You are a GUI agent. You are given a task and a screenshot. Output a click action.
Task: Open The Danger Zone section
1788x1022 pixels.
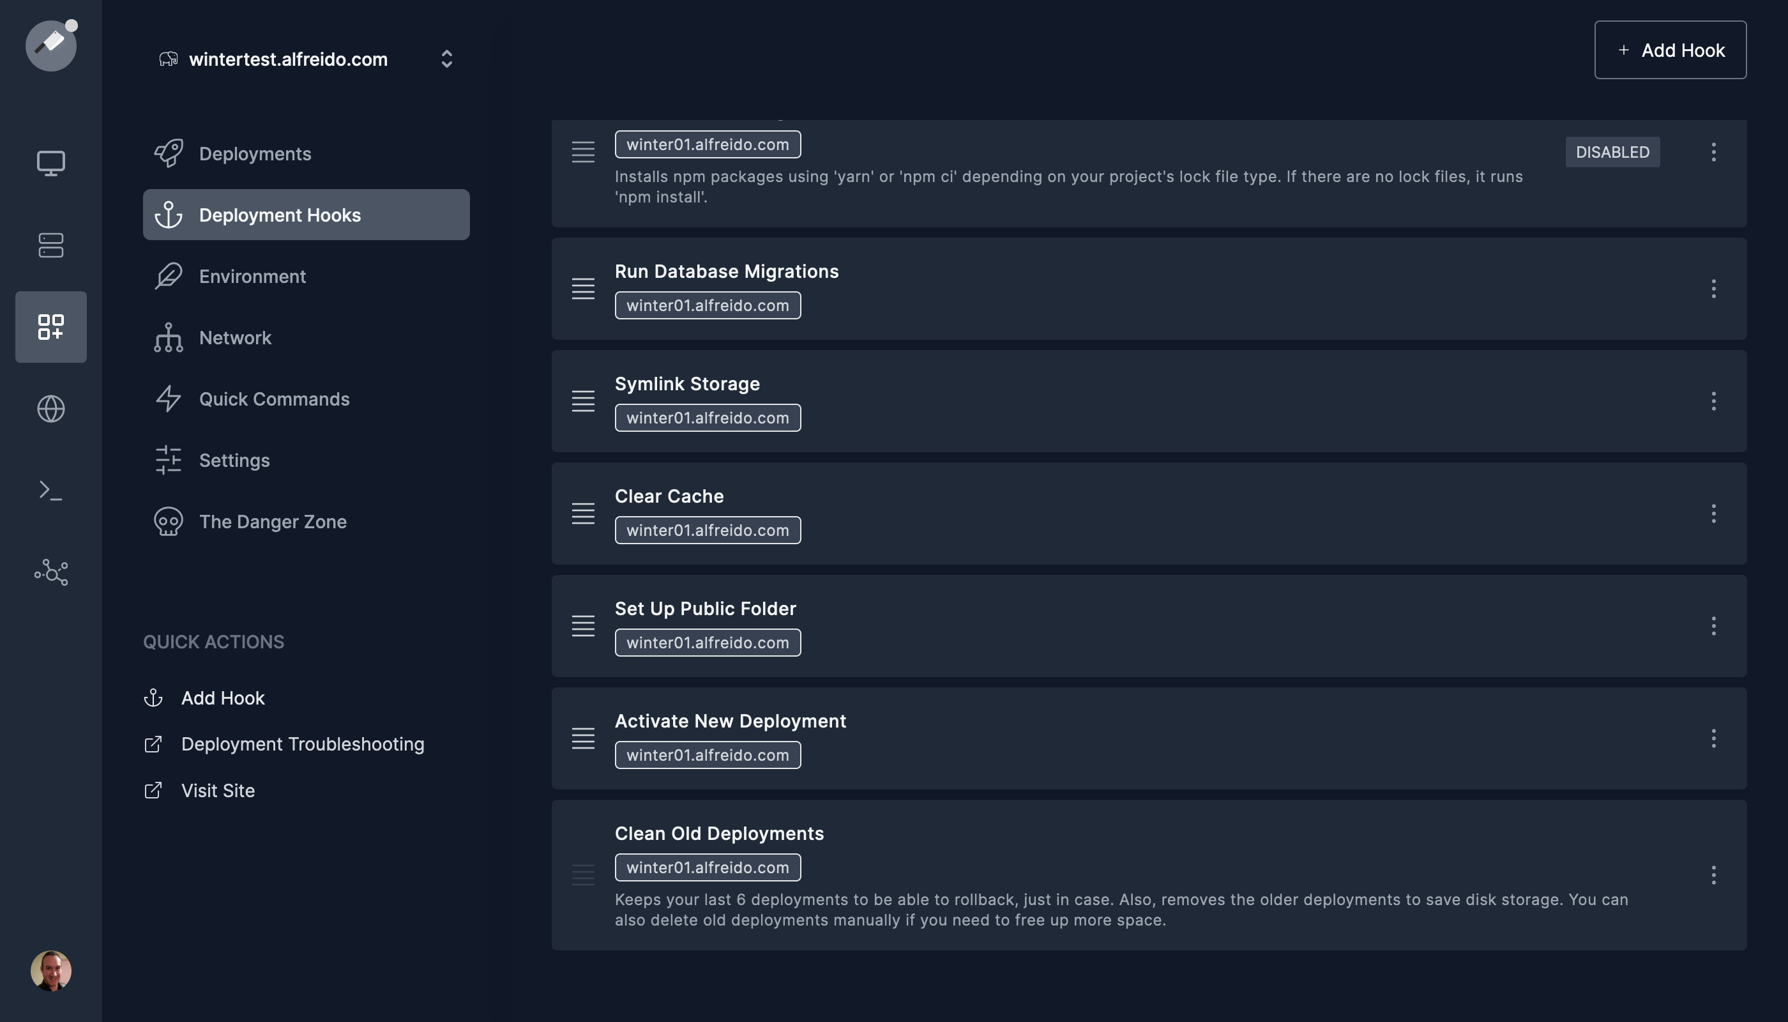(x=272, y=521)
